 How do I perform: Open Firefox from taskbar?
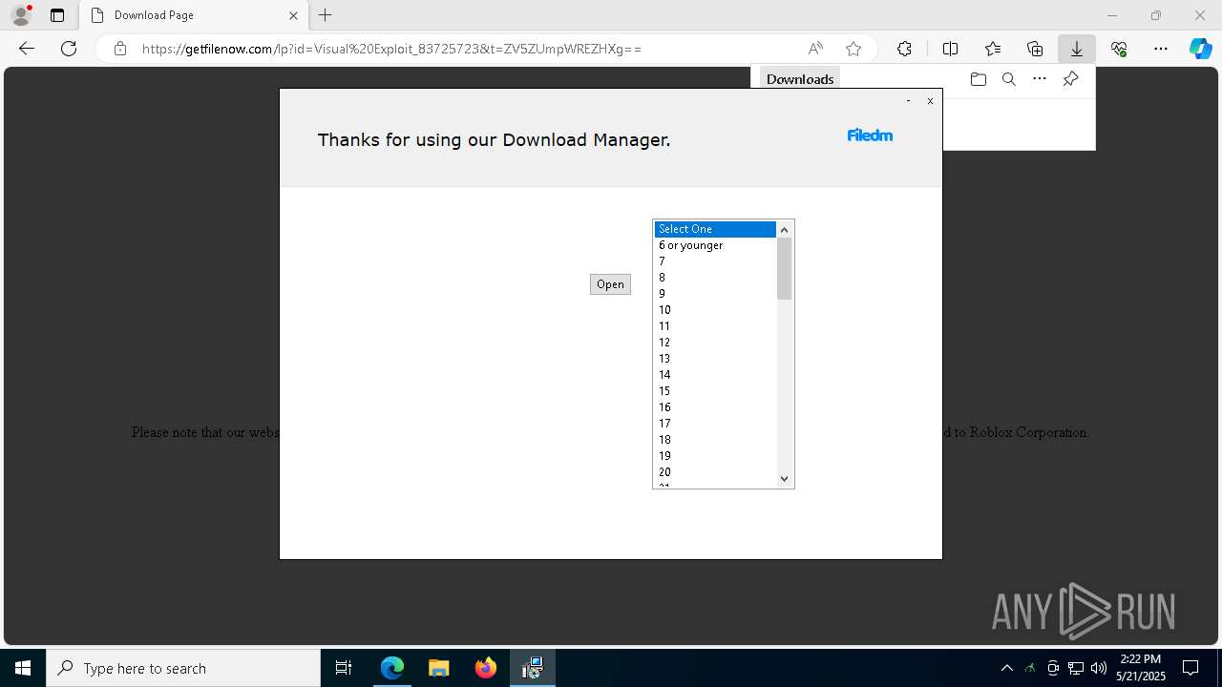[486, 668]
